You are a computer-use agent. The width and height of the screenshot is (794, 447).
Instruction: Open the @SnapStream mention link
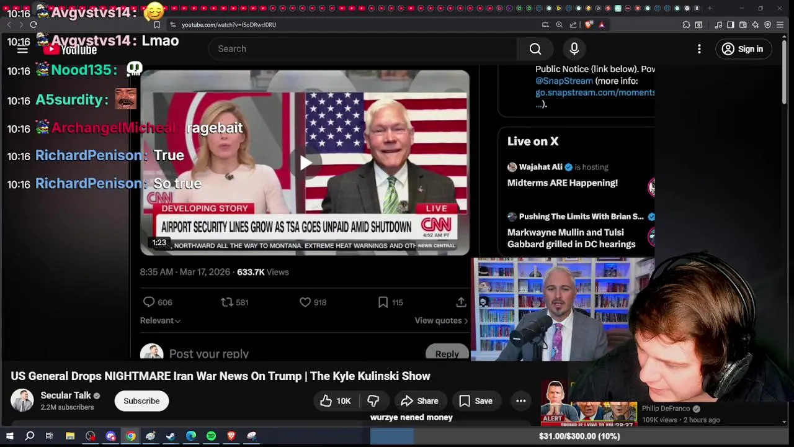coord(564,81)
